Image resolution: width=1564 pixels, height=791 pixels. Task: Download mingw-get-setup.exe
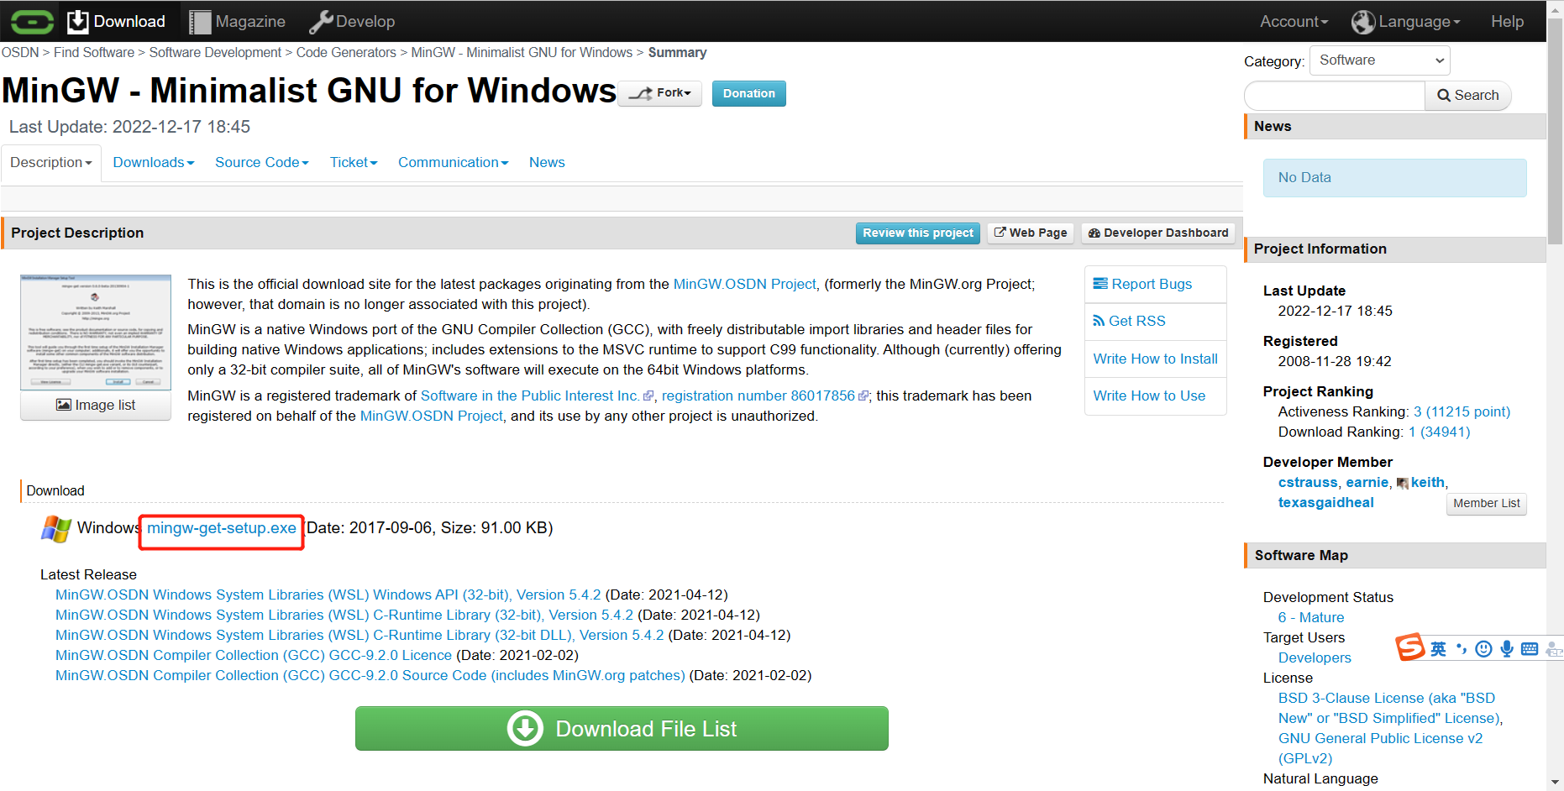(x=222, y=528)
